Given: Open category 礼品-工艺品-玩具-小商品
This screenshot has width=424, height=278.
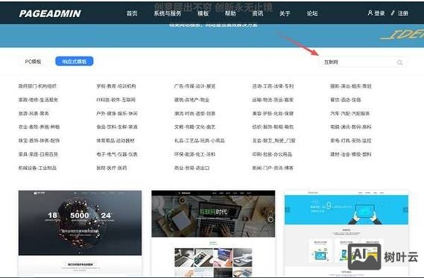Looking at the screenshot, I should click(x=200, y=141).
